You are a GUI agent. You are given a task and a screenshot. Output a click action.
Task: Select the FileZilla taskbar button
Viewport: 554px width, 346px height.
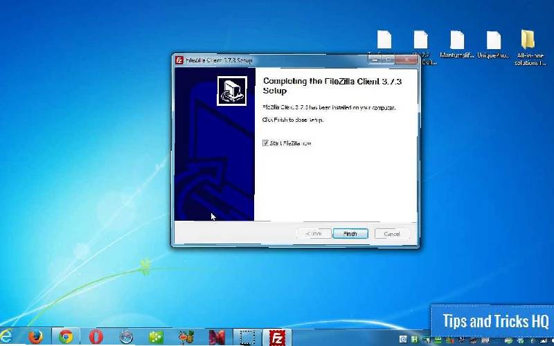point(278,337)
